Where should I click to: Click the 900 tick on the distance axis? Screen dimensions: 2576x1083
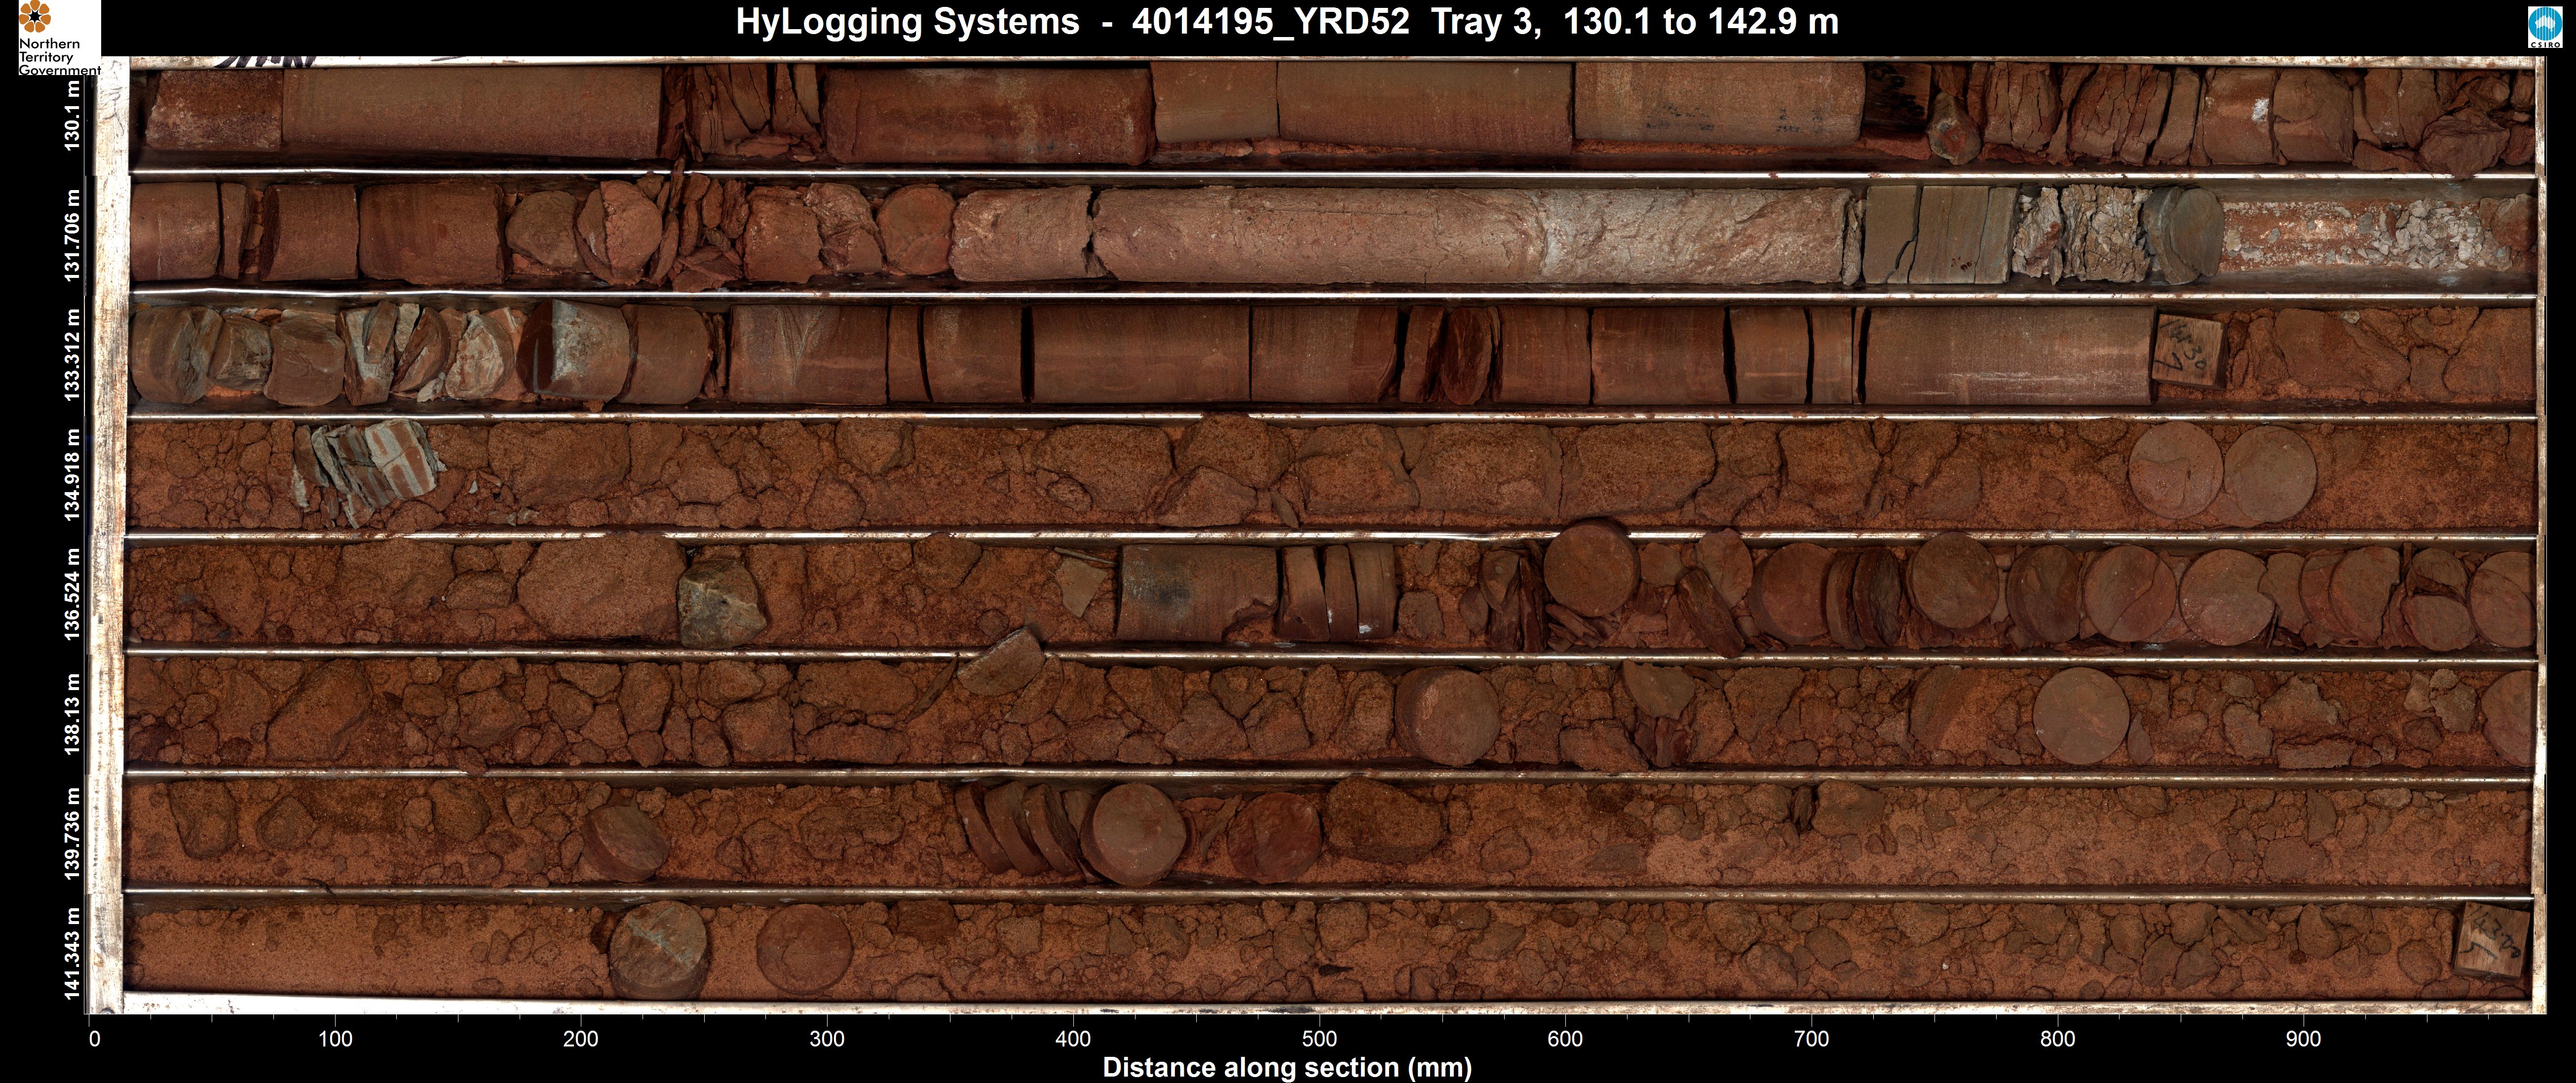(x=2303, y=1039)
